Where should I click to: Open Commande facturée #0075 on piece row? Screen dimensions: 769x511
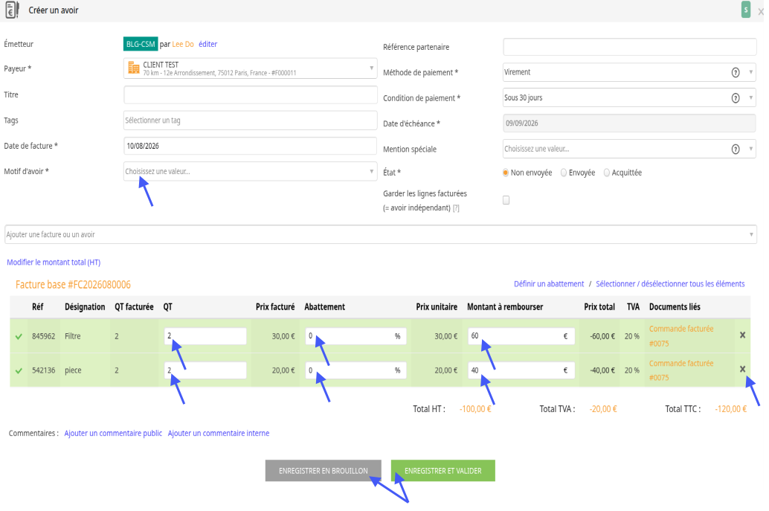pos(681,370)
